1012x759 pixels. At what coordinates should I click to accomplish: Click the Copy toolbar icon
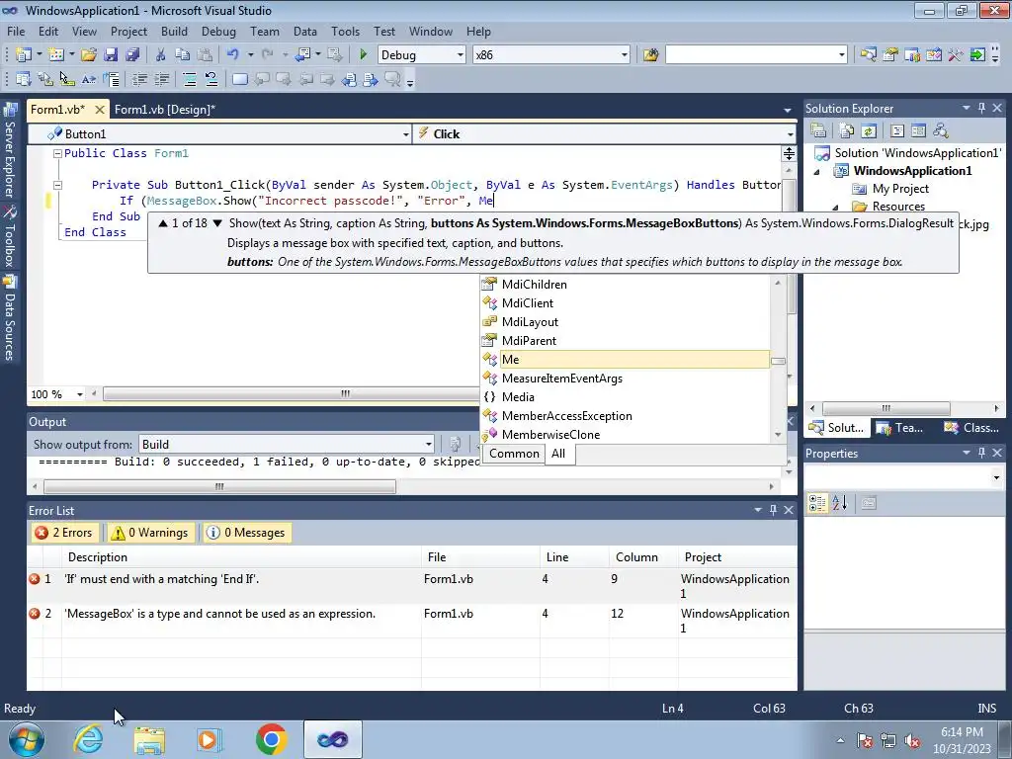click(183, 55)
